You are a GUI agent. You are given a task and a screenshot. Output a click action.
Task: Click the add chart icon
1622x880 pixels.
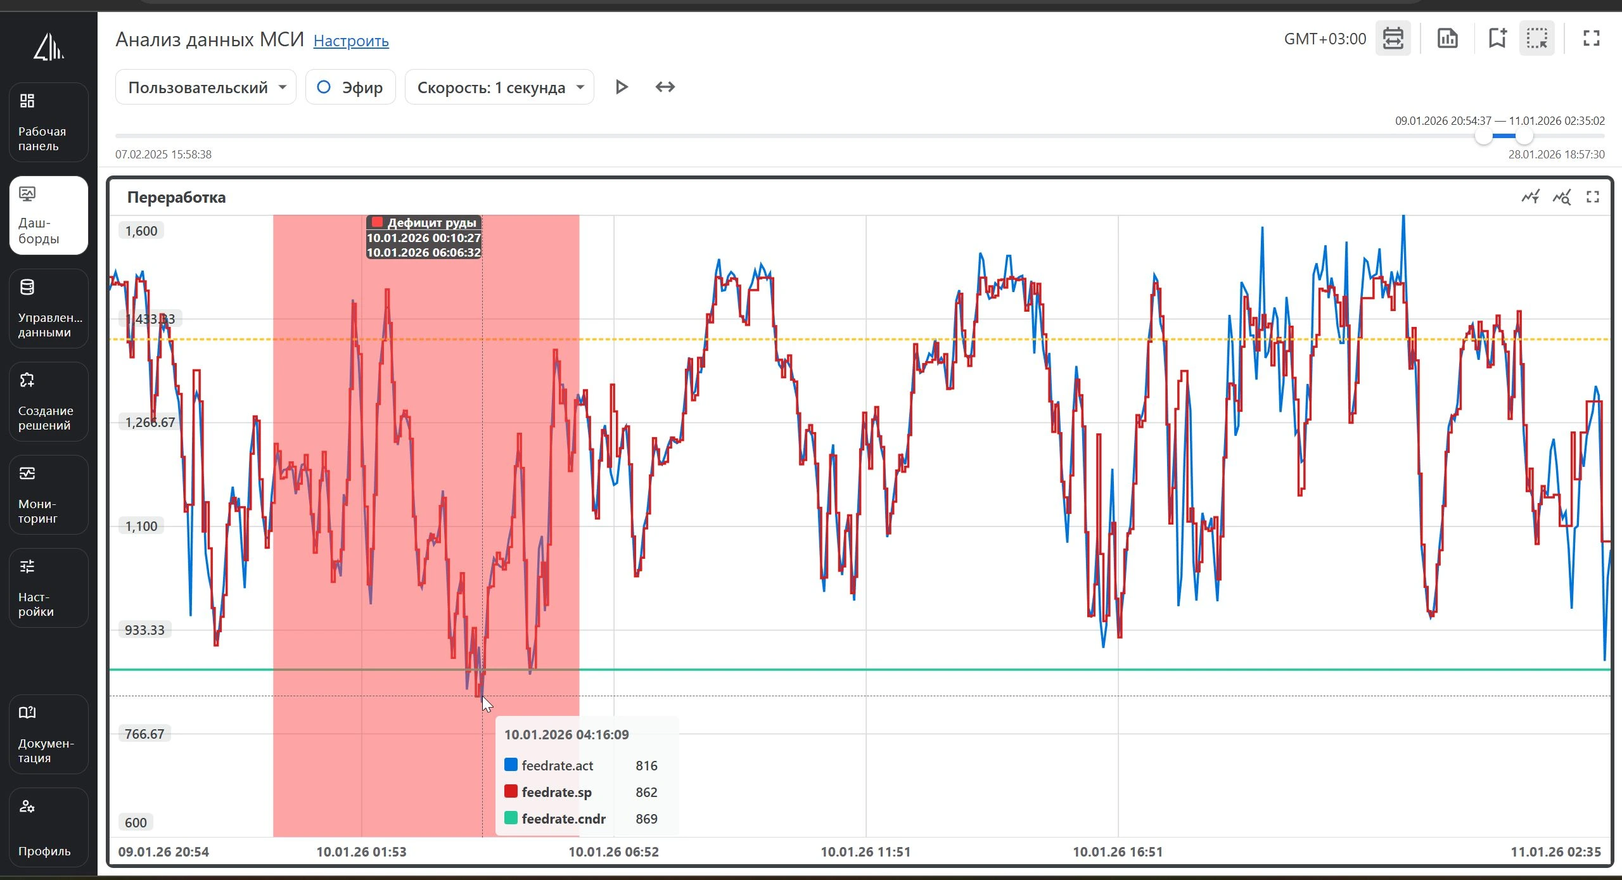pos(1447,39)
